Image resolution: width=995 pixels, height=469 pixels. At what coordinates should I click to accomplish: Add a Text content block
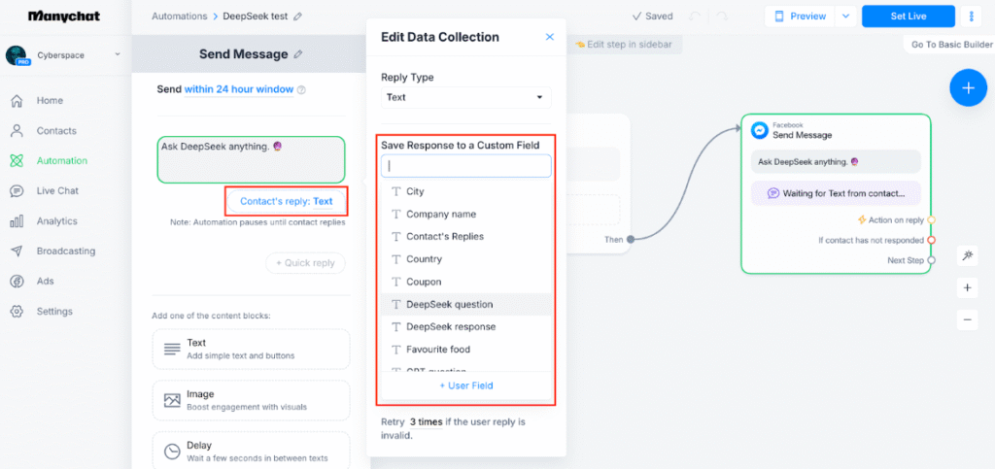pos(251,349)
